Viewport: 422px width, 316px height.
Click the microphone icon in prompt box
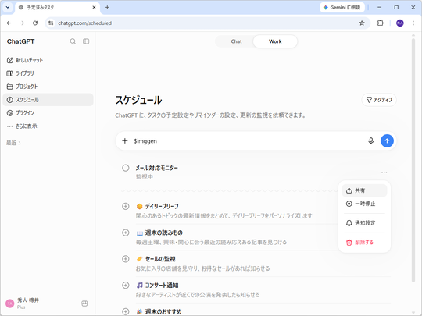point(371,140)
